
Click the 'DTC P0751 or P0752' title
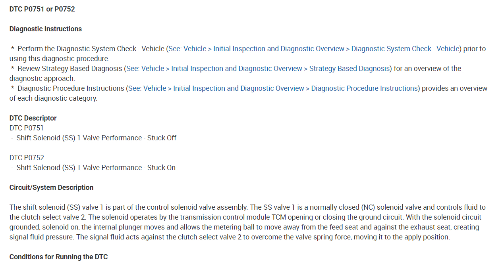pyautogui.click(x=42, y=9)
